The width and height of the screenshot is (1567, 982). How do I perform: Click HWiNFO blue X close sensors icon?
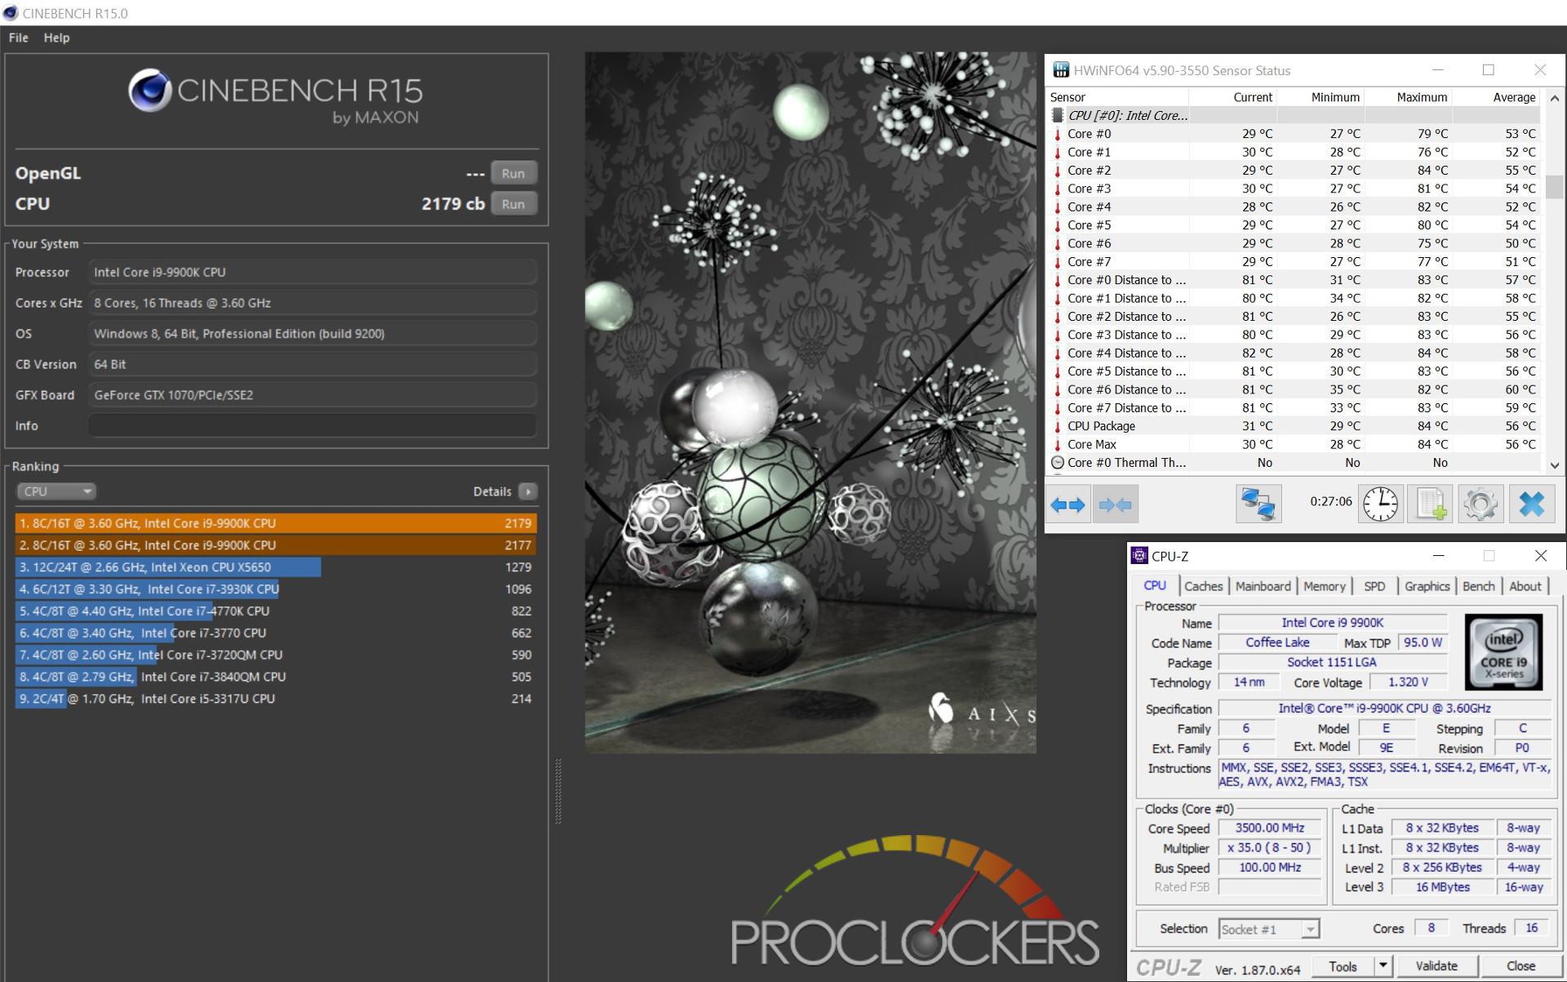(x=1531, y=504)
